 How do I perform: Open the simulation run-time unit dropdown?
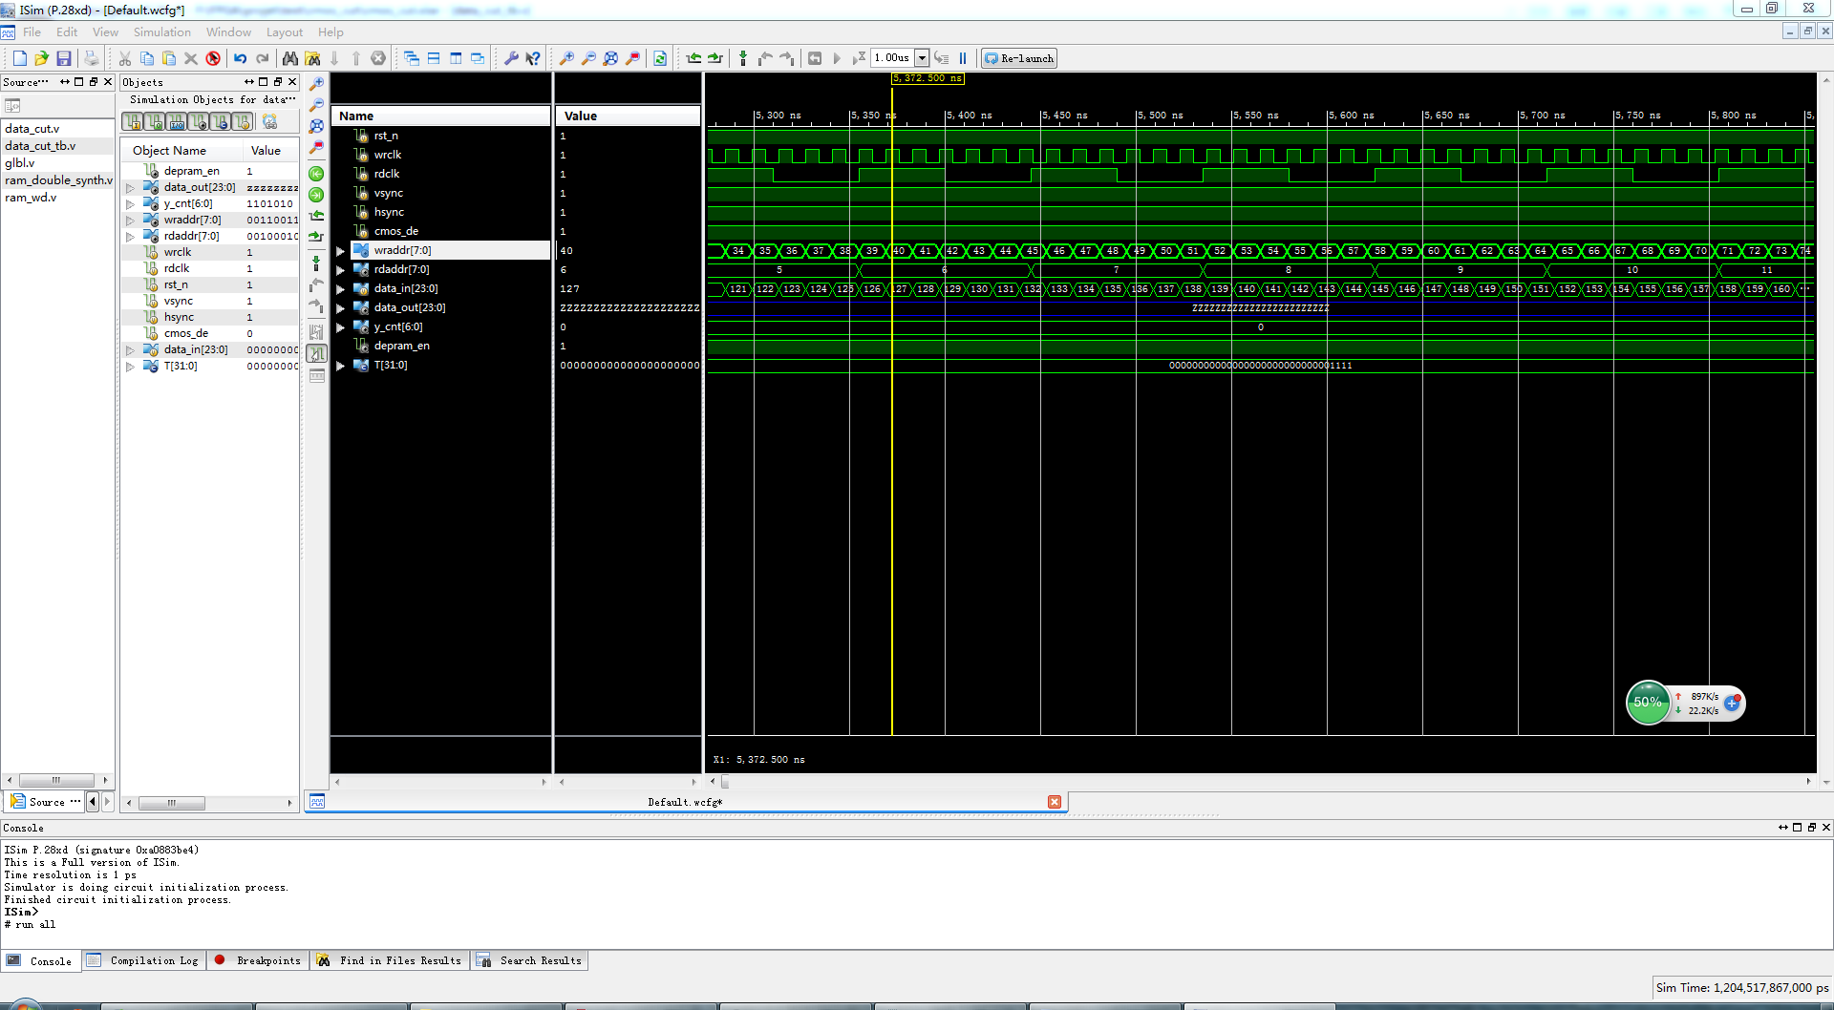(x=922, y=58)
